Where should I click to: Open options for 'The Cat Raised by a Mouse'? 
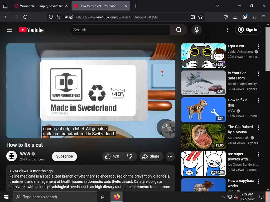258,128
